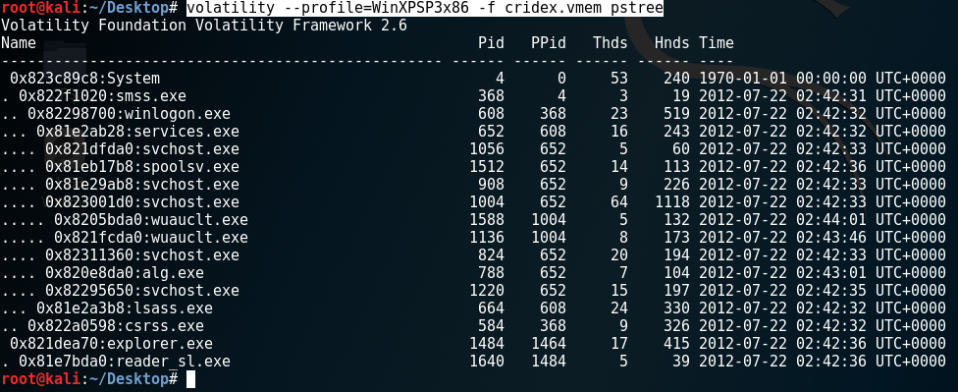Click Hnds value 519 of winlogon.exe
Viewport: 958px width, 392px height.
[676, 114]
